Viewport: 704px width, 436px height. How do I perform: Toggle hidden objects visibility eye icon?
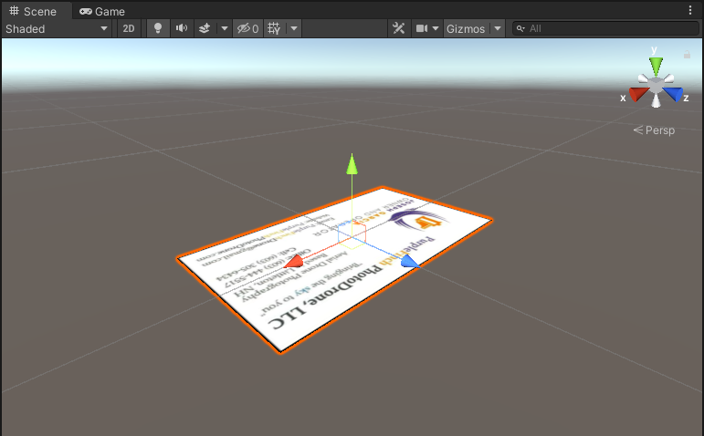pyautogui.click(x=247, y=28)
